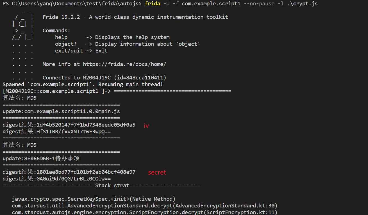Click the red "secret" annotation label
The image size is (368, 215).
click(157, 172)
